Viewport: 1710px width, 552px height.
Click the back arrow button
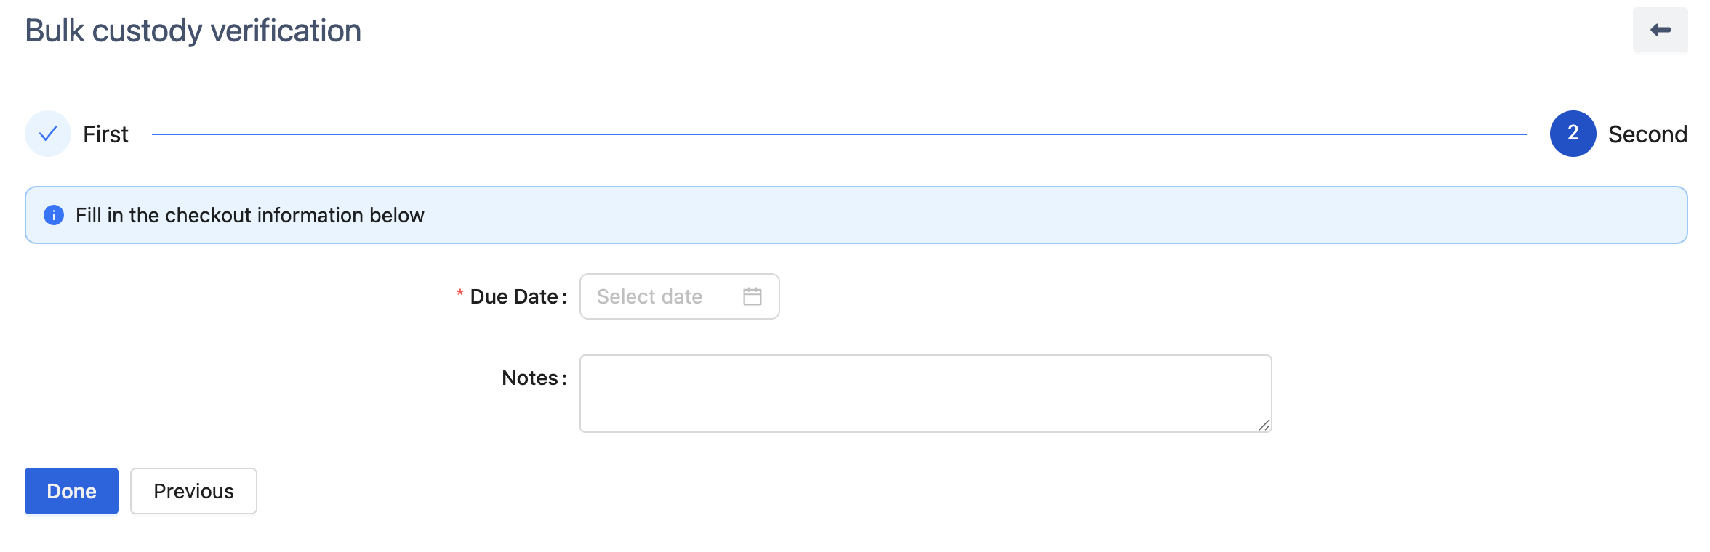pos(1660,31)
